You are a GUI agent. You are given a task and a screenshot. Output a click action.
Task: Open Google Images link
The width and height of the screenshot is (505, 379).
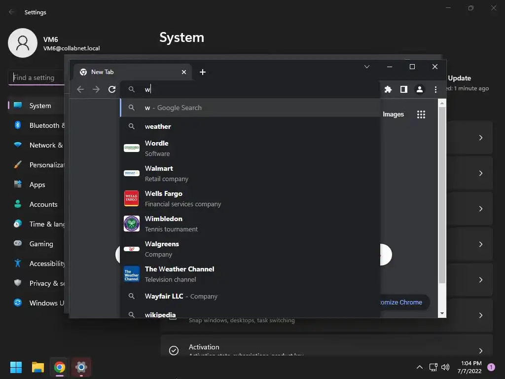point(393,114)
